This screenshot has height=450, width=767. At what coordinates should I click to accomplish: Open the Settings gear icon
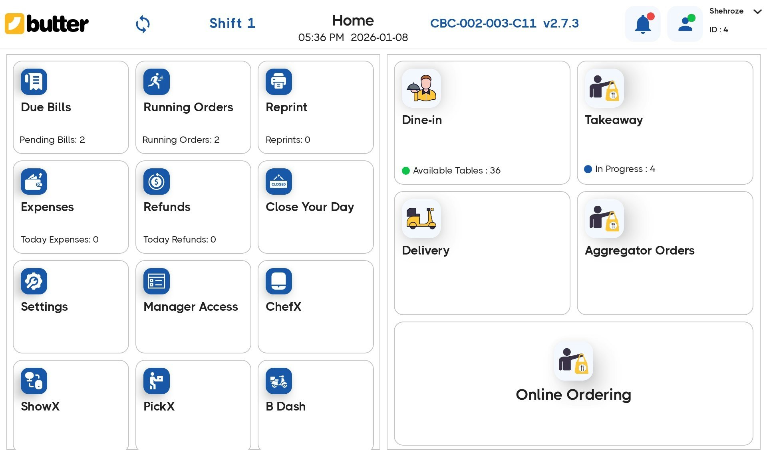(x=34, y=281)
